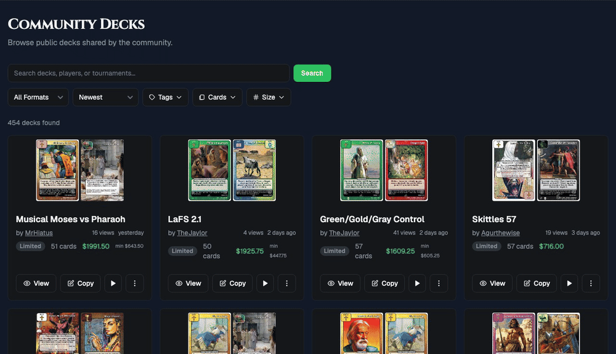
Task: Open more options for LaFS 2.1
Action: click(x=287, y=283)
